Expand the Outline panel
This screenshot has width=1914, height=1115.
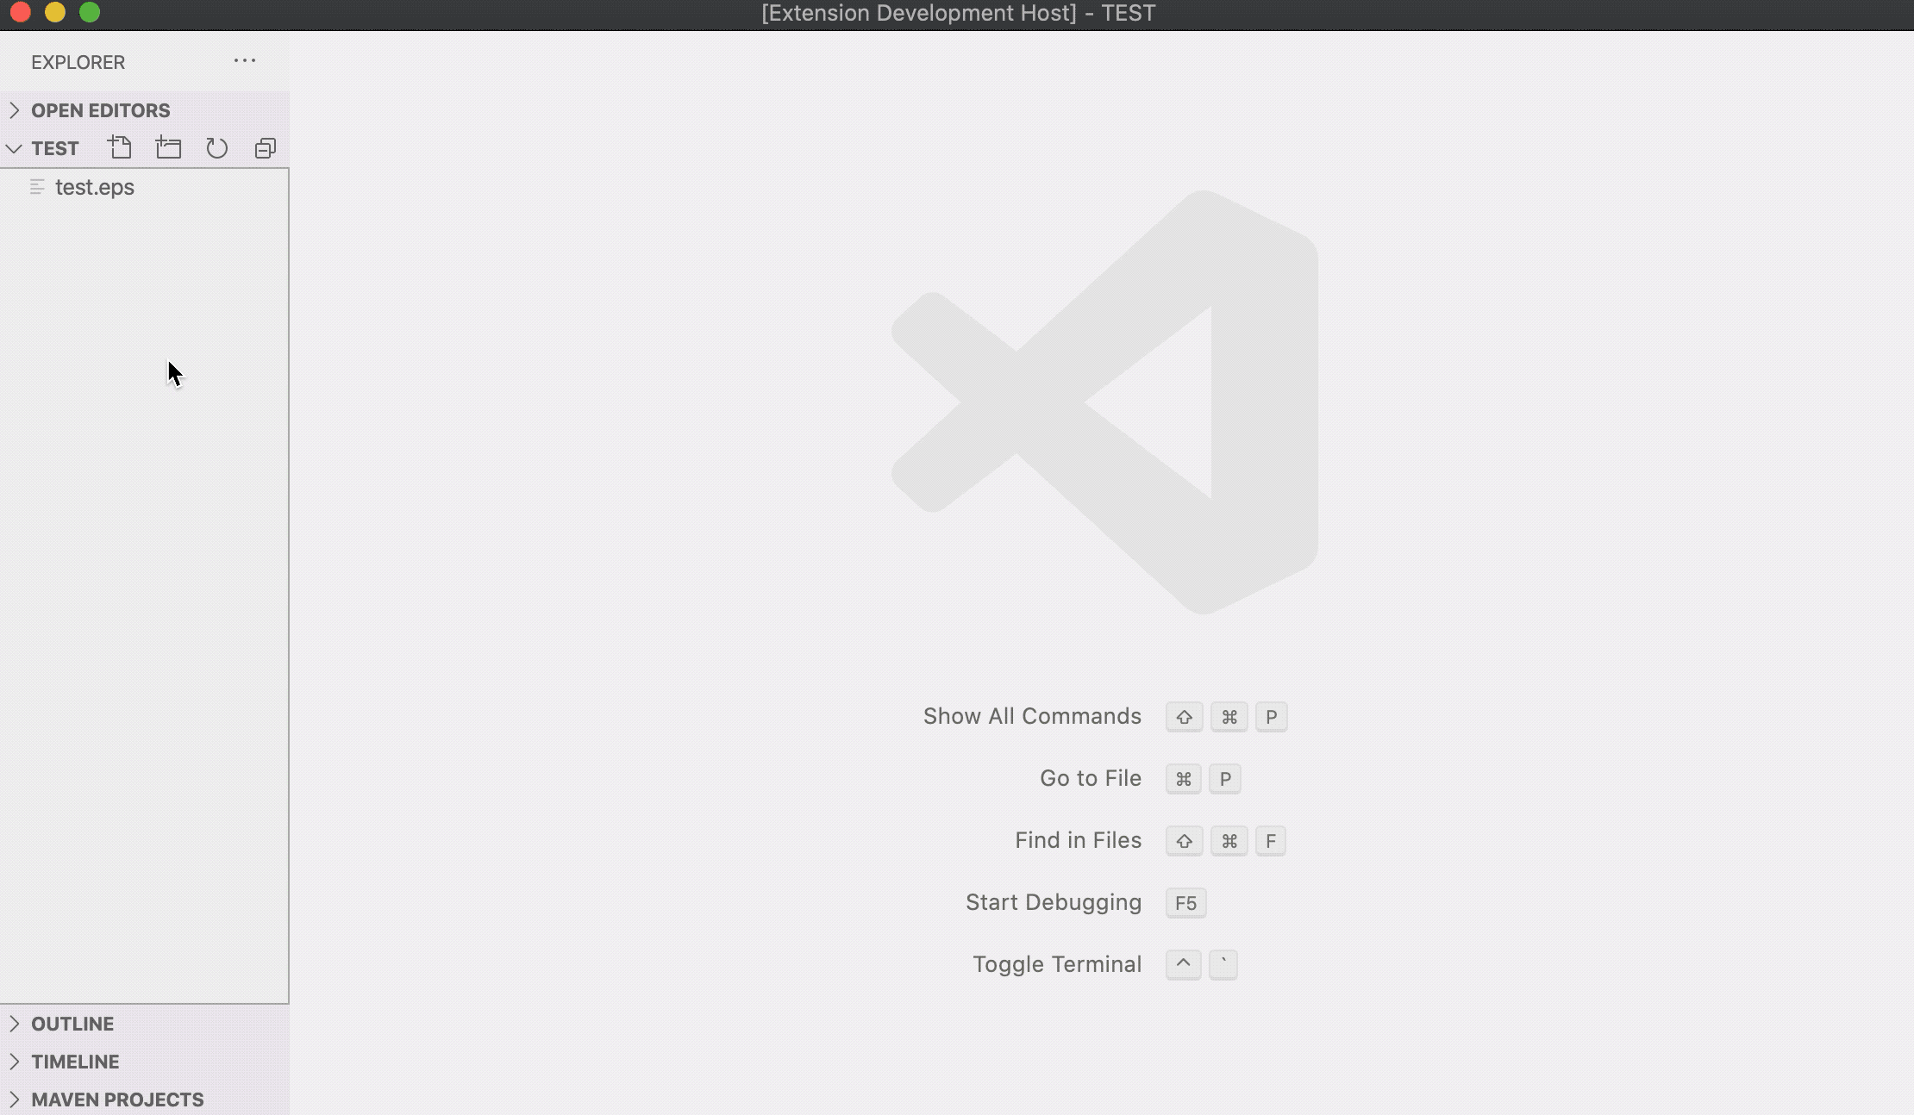(72, 1024)
